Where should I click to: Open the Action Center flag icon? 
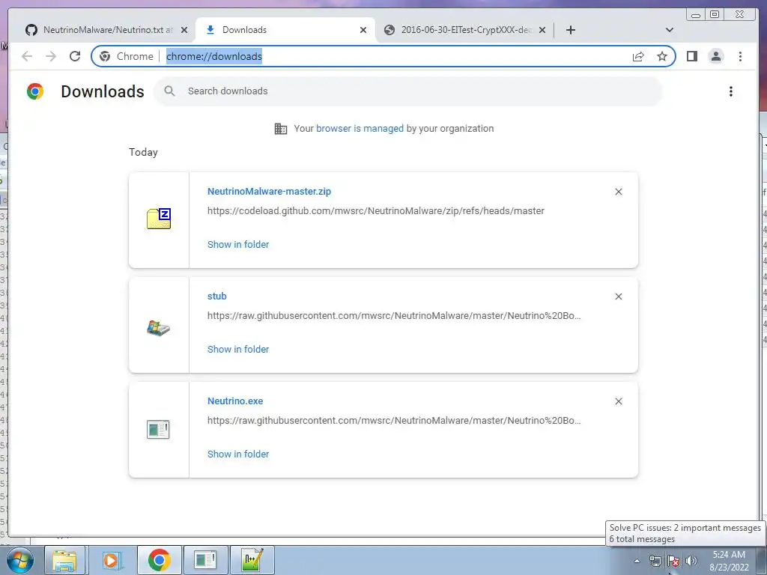tap(673, 561)
